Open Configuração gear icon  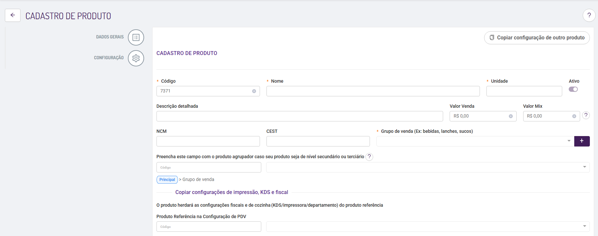point(136,58)
